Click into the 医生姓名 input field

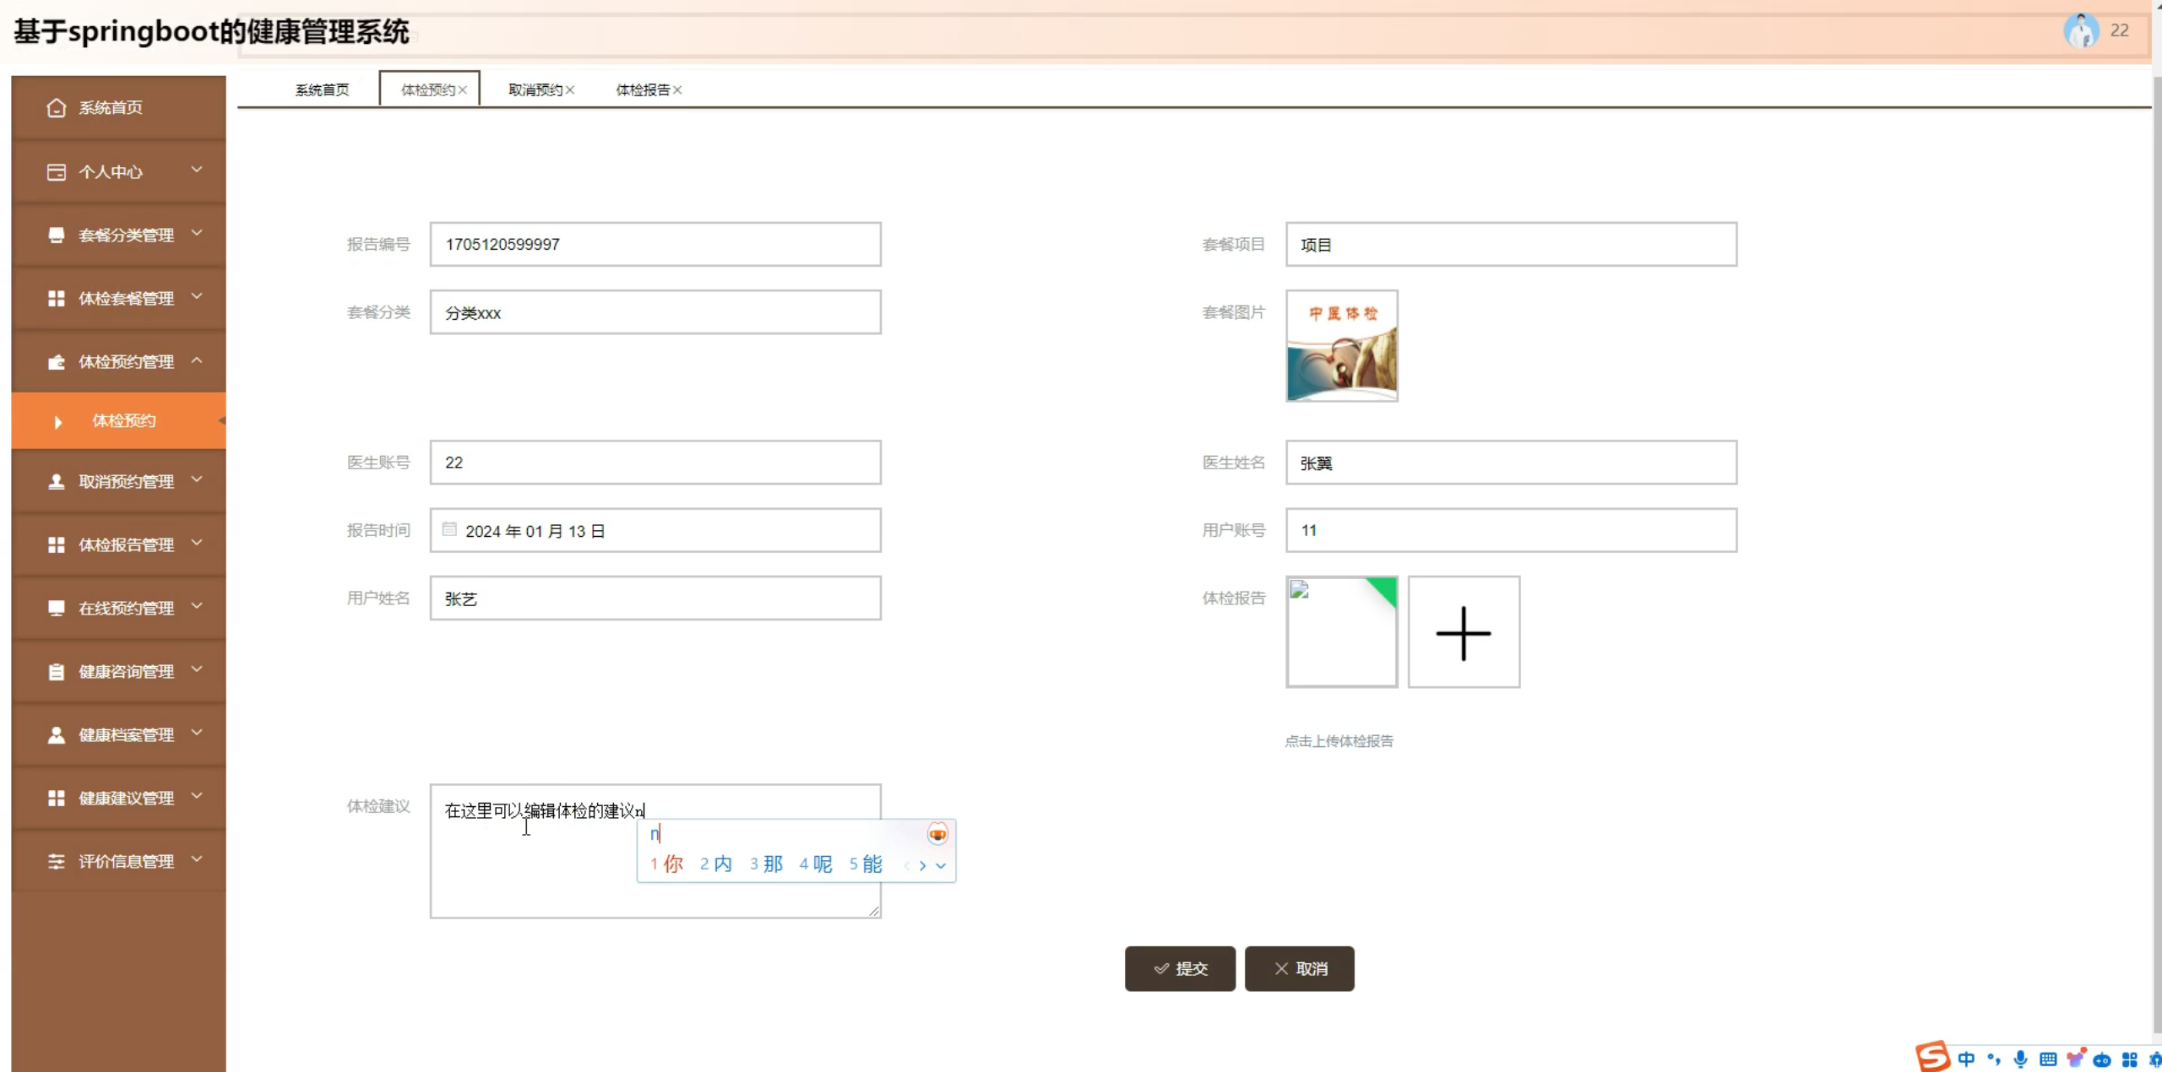click(1510, 463)
